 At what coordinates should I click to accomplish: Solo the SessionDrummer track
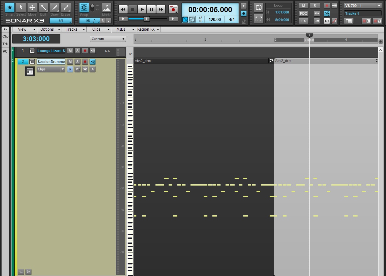[x=78, y=62]
